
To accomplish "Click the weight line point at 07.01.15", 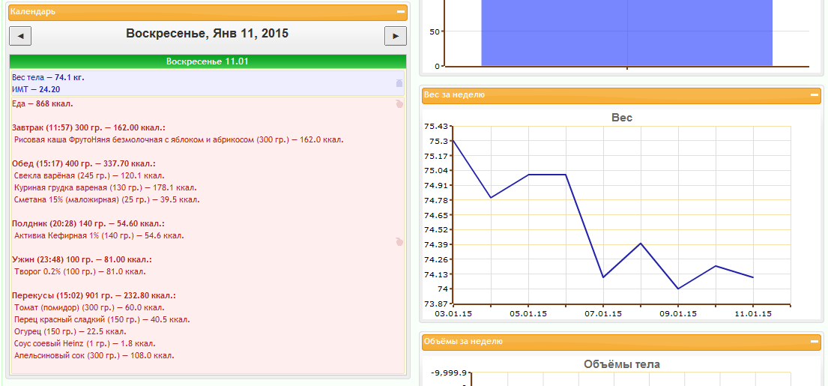I will 603,277.
